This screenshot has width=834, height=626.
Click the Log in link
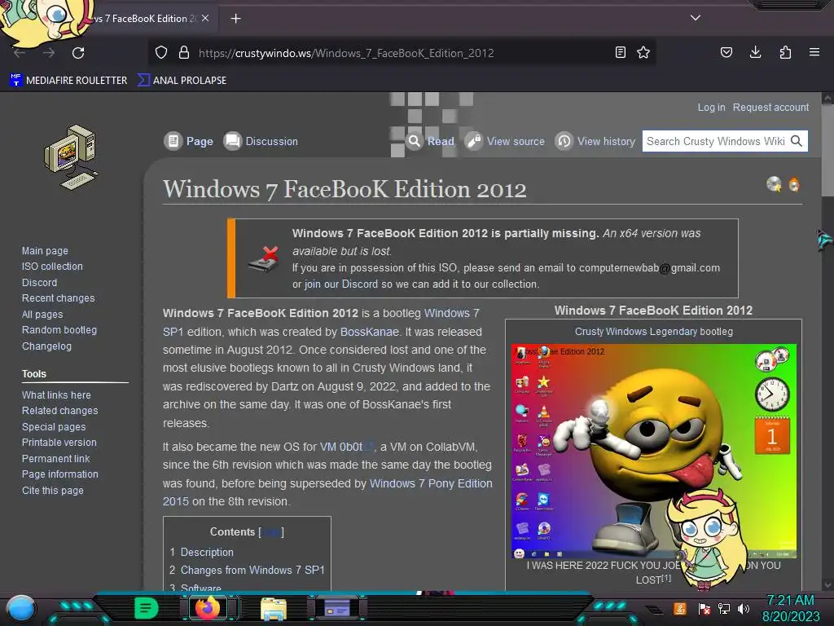pos(711,107)
